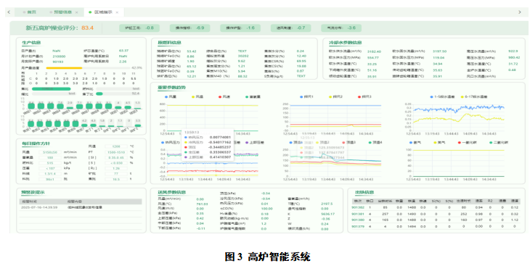This screenshot has height=266, width=530.
Task: Click the 焦批 16.5 input field
Action: [x=116, y=179]
